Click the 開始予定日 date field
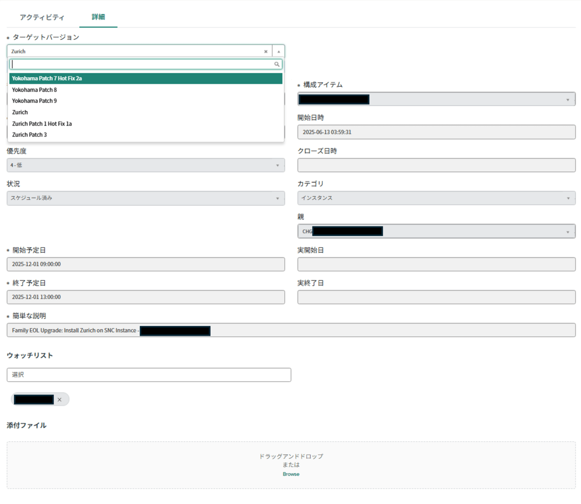The height and width of the screenshot is (504, 581). [x=145, y=264]
